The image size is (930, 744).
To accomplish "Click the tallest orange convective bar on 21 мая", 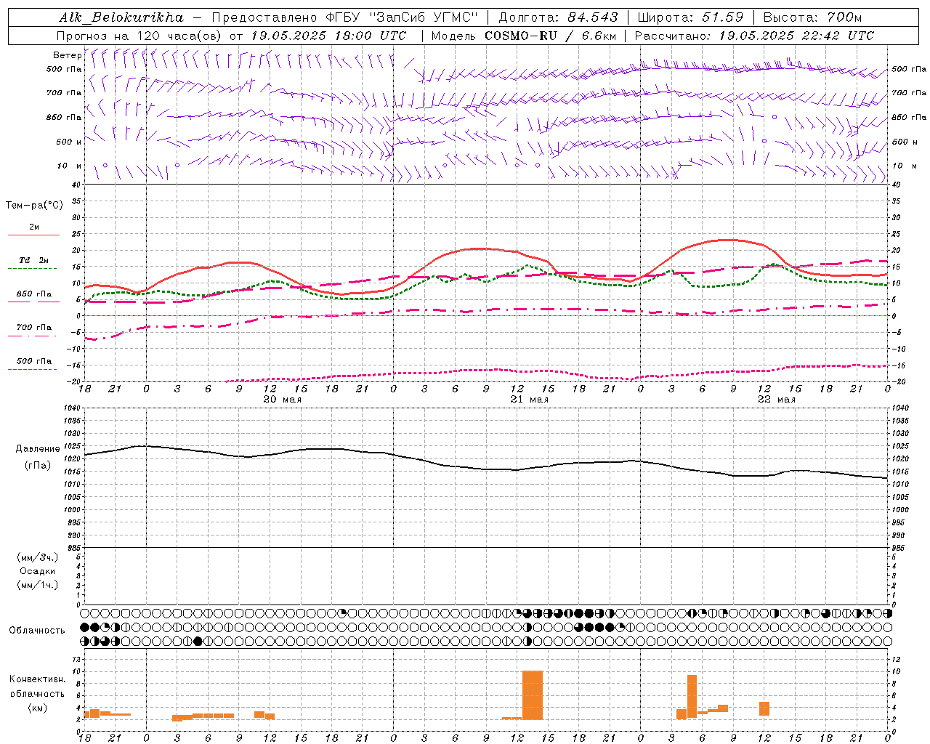I will tap(533, 695).
